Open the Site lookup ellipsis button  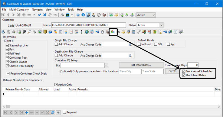[x=106, y=65]
